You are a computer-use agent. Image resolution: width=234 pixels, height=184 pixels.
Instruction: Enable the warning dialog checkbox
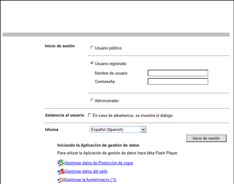click(x=90, y=115)
